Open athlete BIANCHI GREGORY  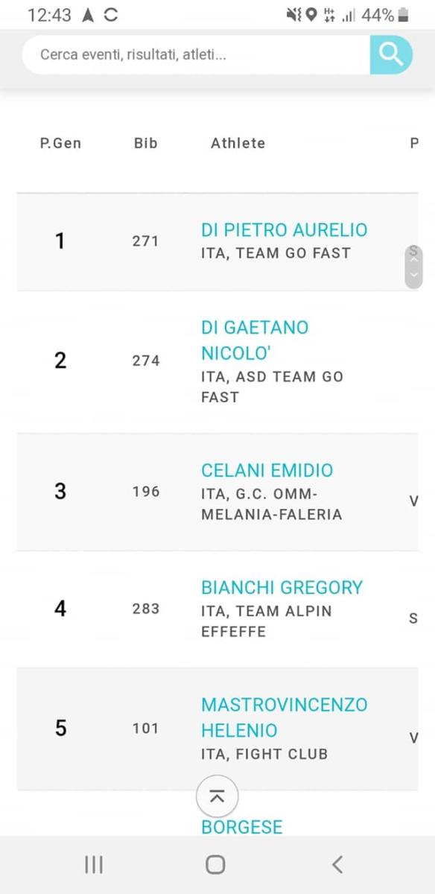[x=282, y=588]
